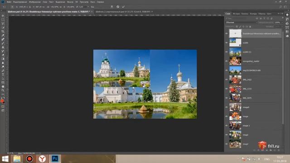Select the s1200 layer thumbnail
290x163 pixels.
click(235, 43)
